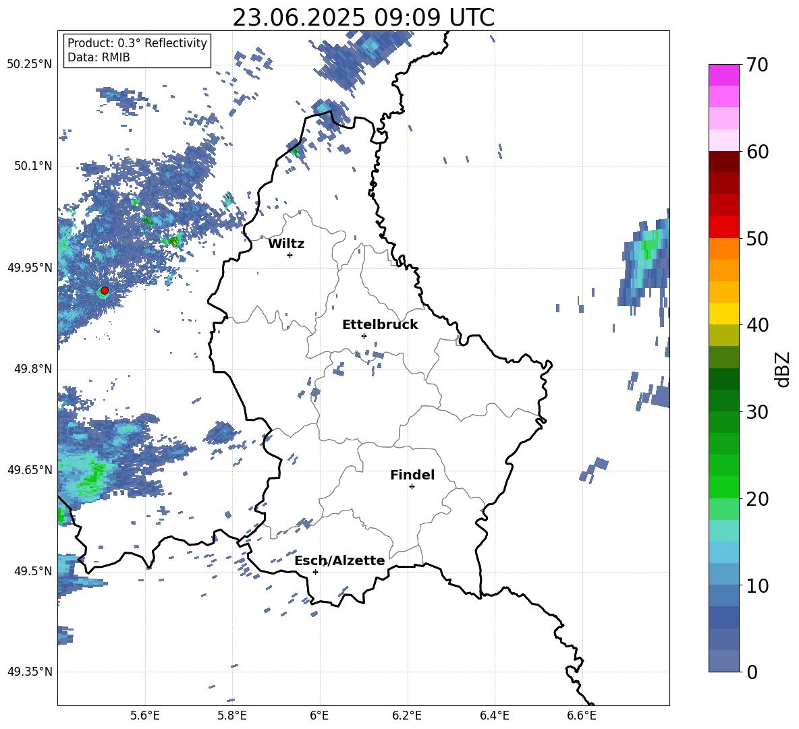This screenshot has width=799, height=729.
Task: Click the Ettelbruck cross marker
Action: 364,336
